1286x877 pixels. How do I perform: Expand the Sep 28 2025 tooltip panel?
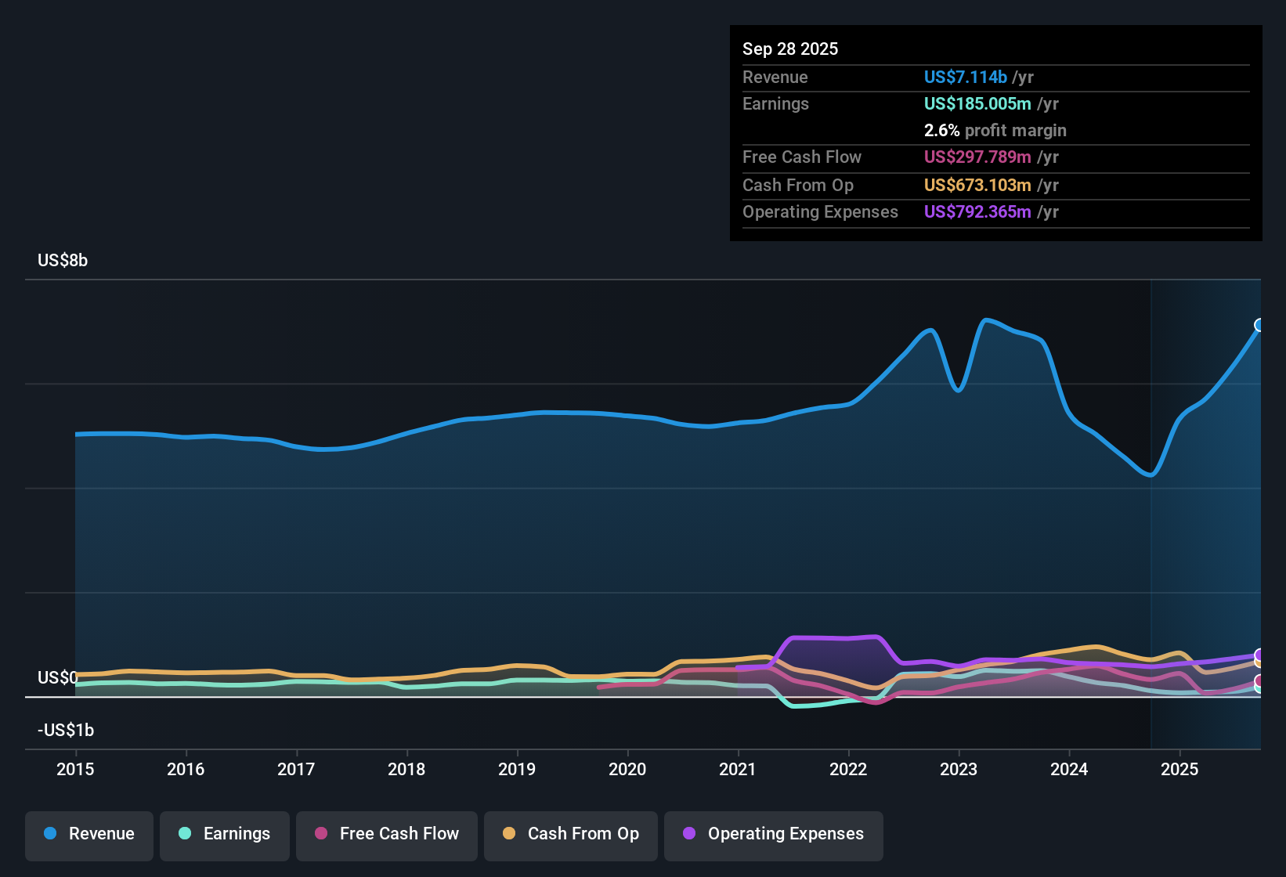pos(790,49)
